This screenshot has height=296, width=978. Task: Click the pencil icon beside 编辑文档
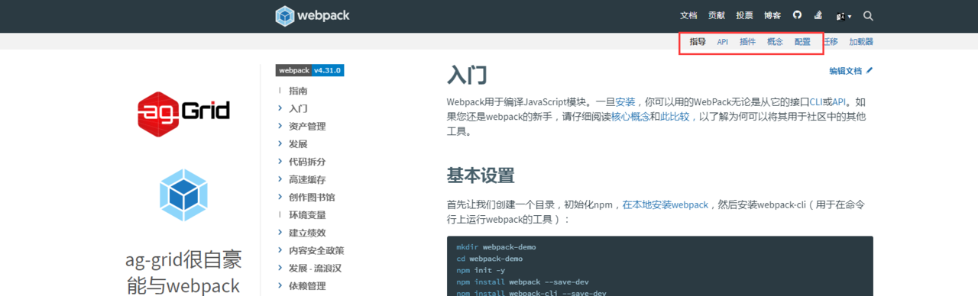click(870, 70)
